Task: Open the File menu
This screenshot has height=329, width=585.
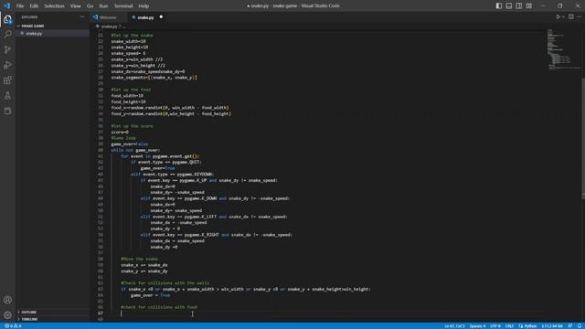Action: click(x=20, y=6)
